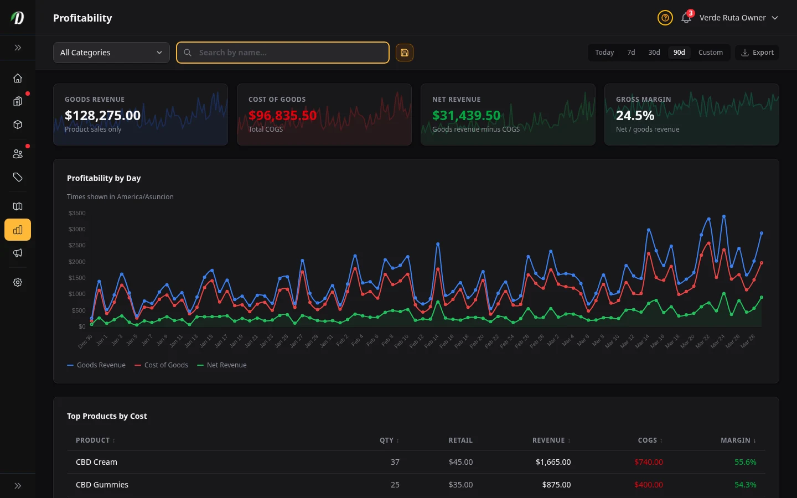Toggle the Goods Revenue series in the legend
The height and width of the screenshot is (498, 797).
96,365
